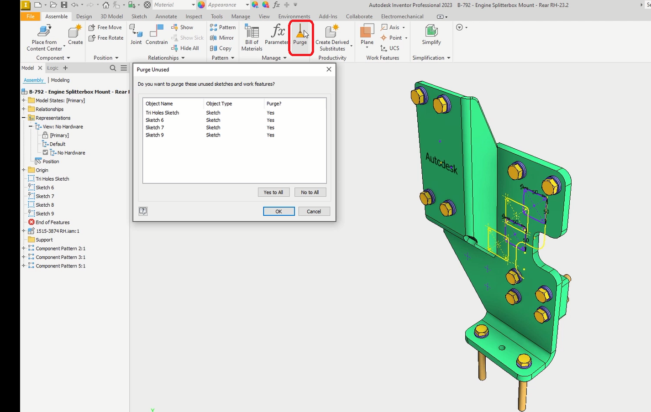The width and height of the screenshot is (651, 412).
Task: Select the Mirror components tool
Action: point(222,38)
